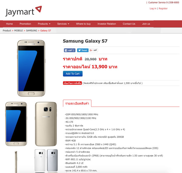This screenshot has width=182, height=173.
Task: Click the Jaymart logo
Action: (24, 11)
